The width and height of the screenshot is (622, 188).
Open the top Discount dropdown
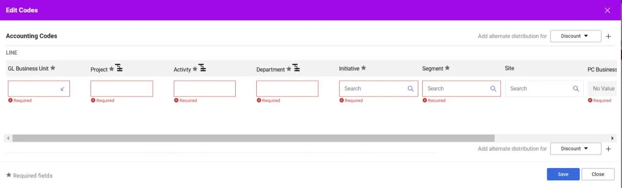tap(576, 36)
